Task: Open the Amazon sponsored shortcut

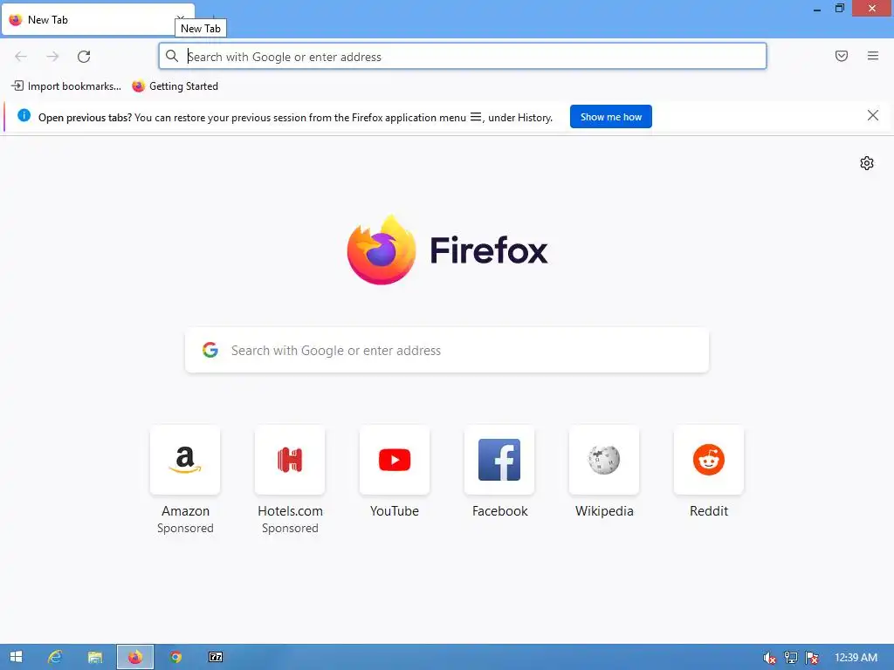Action: click(185, 480)
